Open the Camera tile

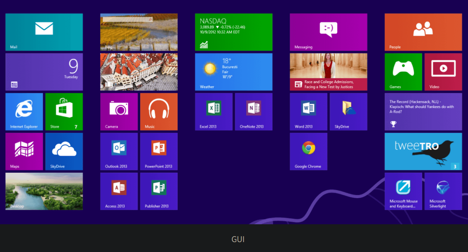coord(119,112)
